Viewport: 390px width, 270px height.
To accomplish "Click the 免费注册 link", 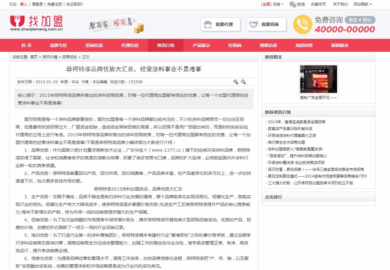I will [54, 4].
